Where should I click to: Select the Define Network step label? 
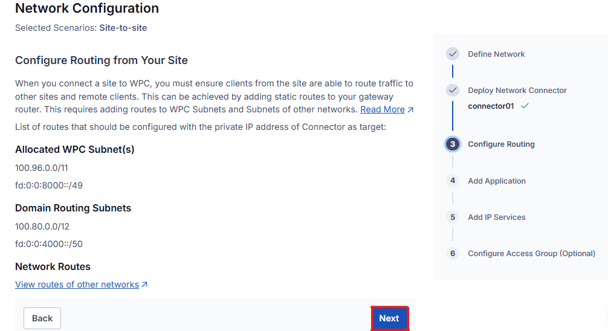coord(496,54)
